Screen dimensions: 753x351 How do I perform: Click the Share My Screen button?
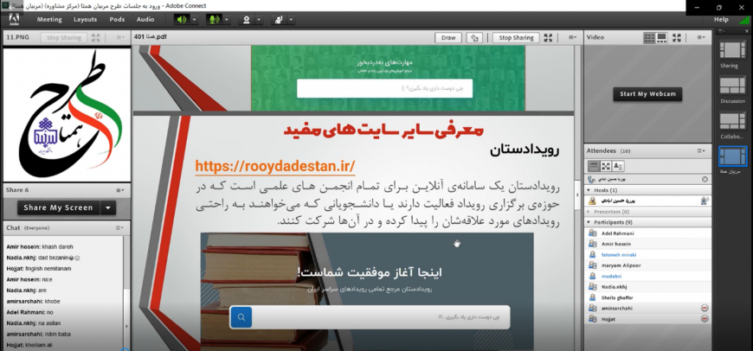[x=58, y=207]
